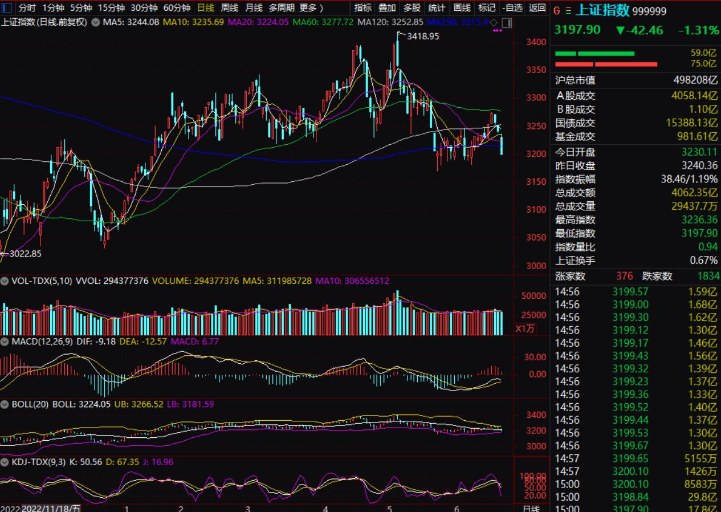Viewport: 721px width, 512px height.
Task: Select the 1分钟 period tab
Action: click(54, 8)
